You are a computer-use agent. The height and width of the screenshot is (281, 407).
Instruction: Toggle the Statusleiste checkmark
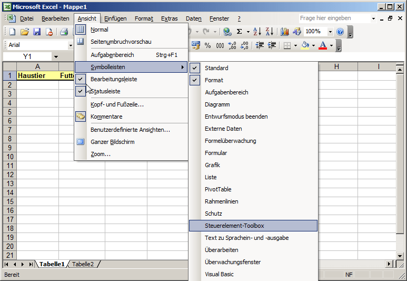[81, 91]
